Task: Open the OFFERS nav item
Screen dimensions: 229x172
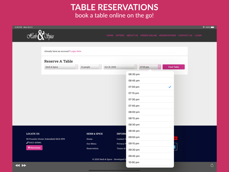Action: (120, 35)
